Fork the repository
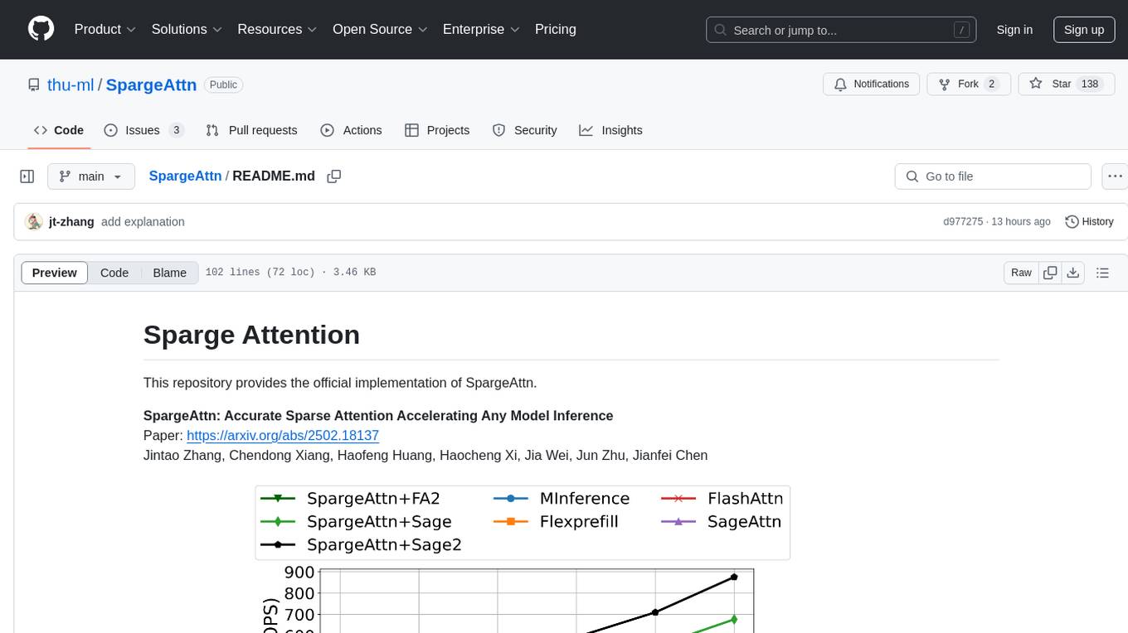The height and width of the screenshot is (633, 1128). 968,84
